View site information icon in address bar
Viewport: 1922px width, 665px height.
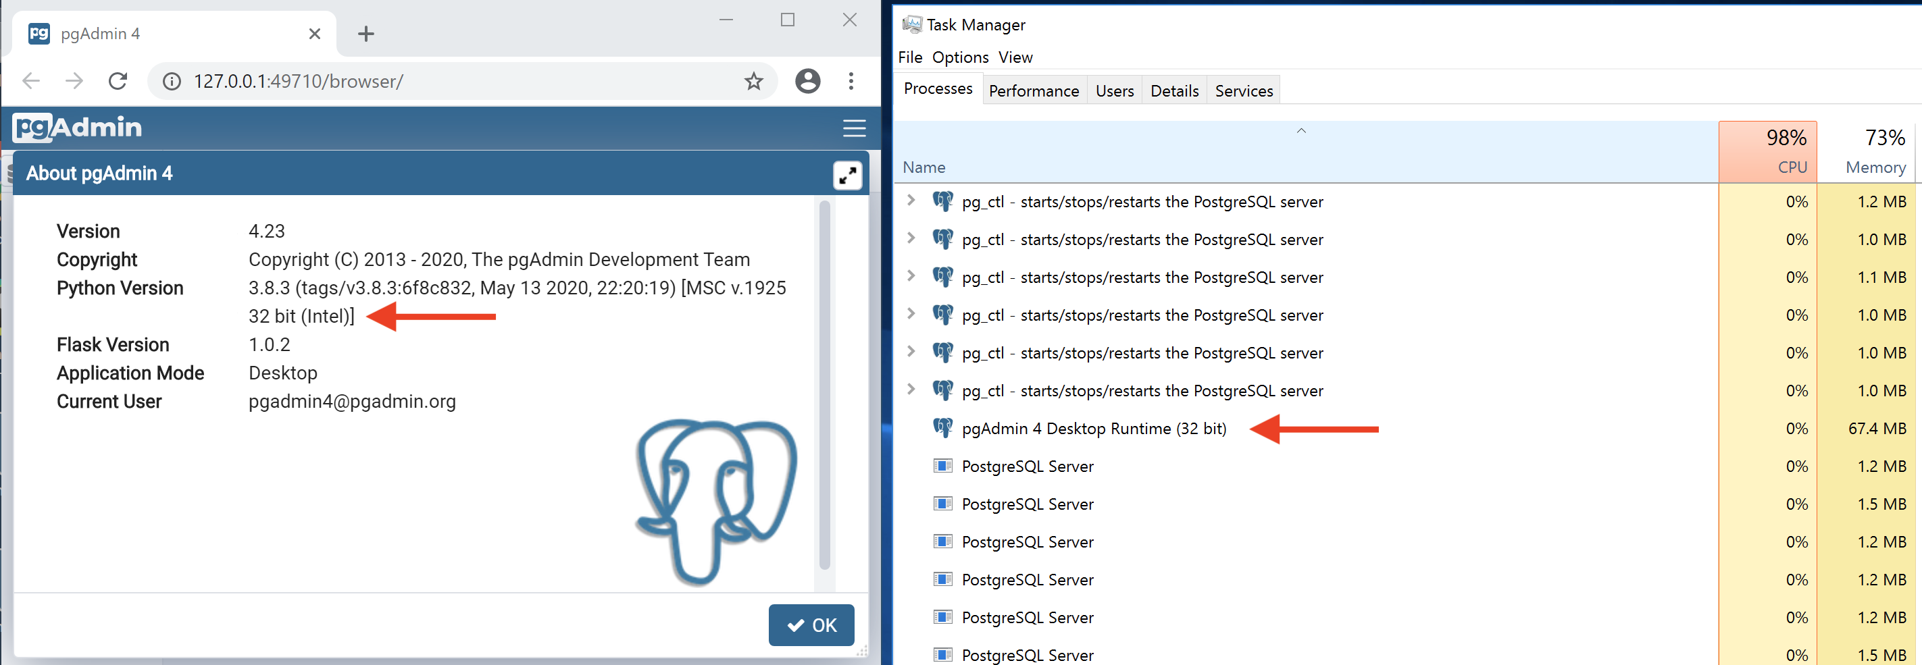(x=172, y=81)
